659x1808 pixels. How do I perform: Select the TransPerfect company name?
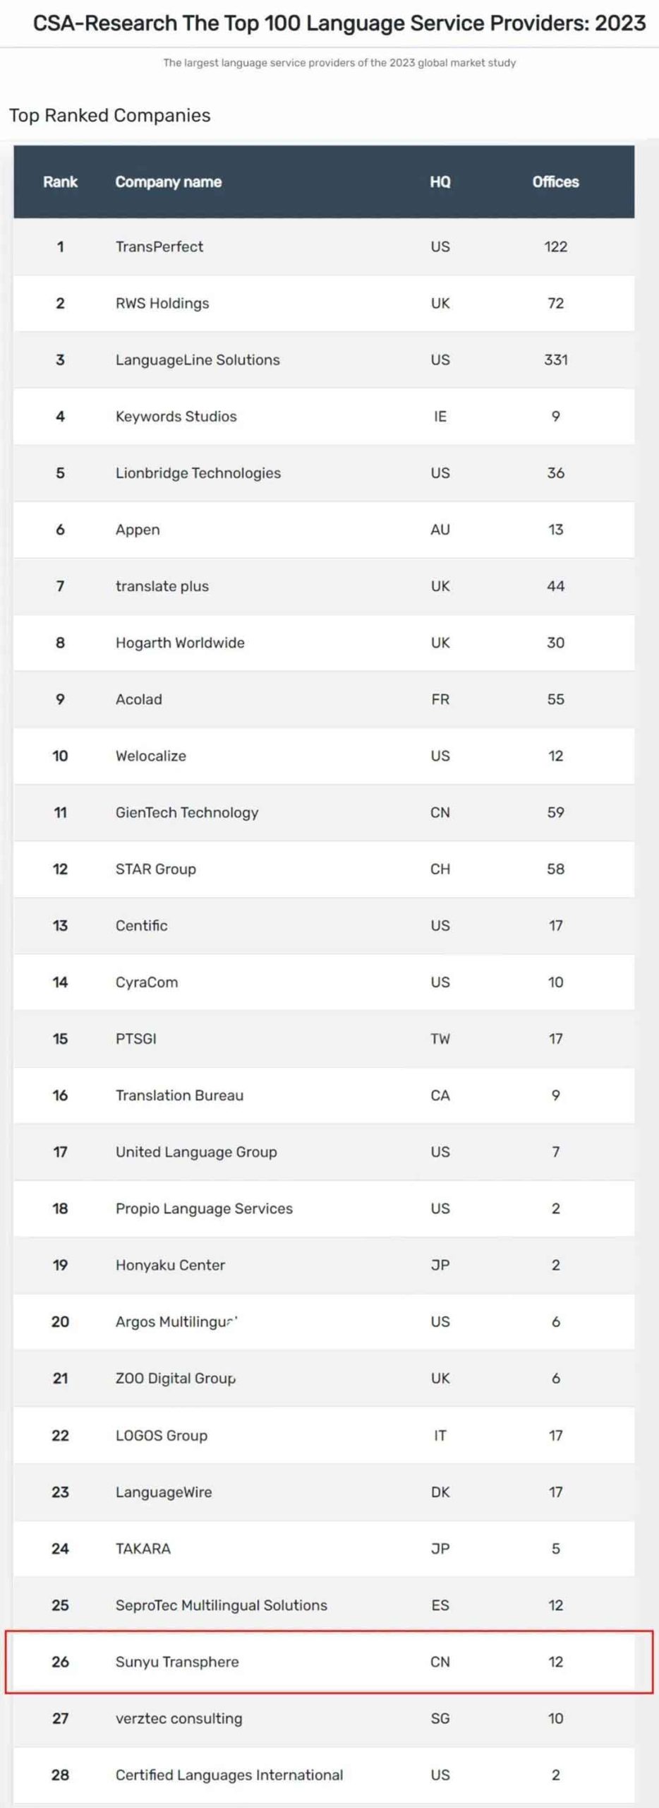pos(159,246)
